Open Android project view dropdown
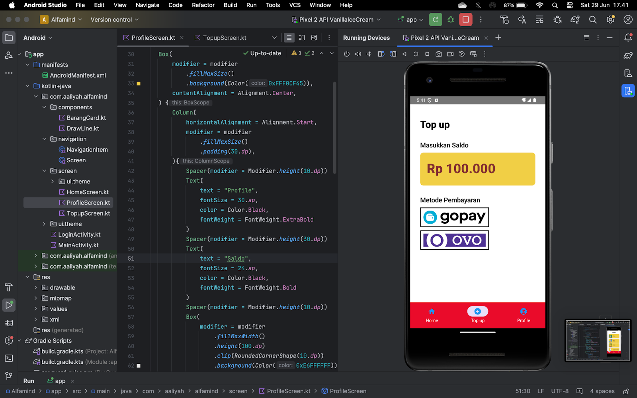The image size is (637, 398). (38, 38)
